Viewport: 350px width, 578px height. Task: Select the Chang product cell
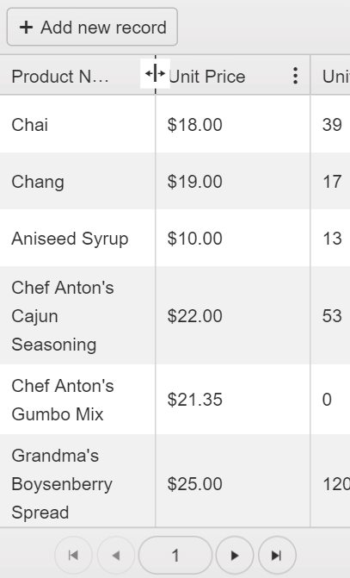click(x=77, y=181)
